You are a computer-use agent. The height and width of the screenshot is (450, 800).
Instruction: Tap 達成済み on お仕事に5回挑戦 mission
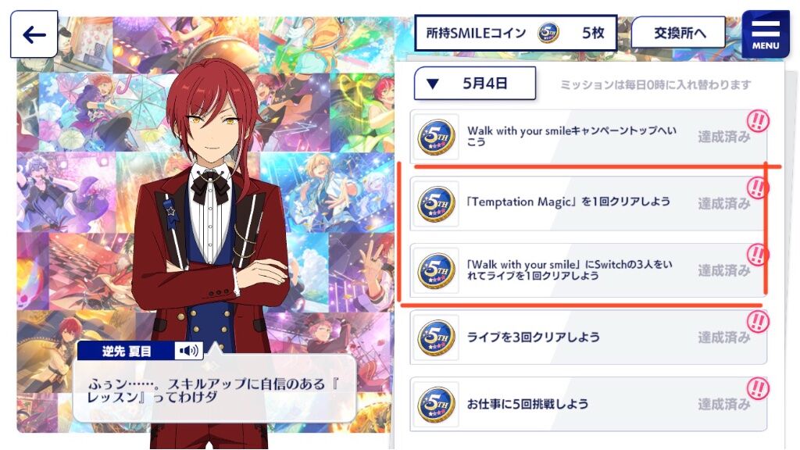point(723,405)
